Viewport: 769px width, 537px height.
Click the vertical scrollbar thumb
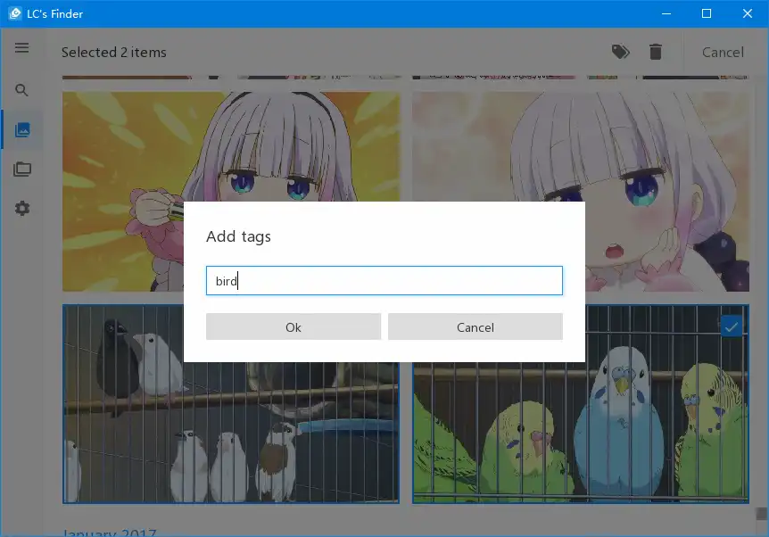click(x=761, y=514)
